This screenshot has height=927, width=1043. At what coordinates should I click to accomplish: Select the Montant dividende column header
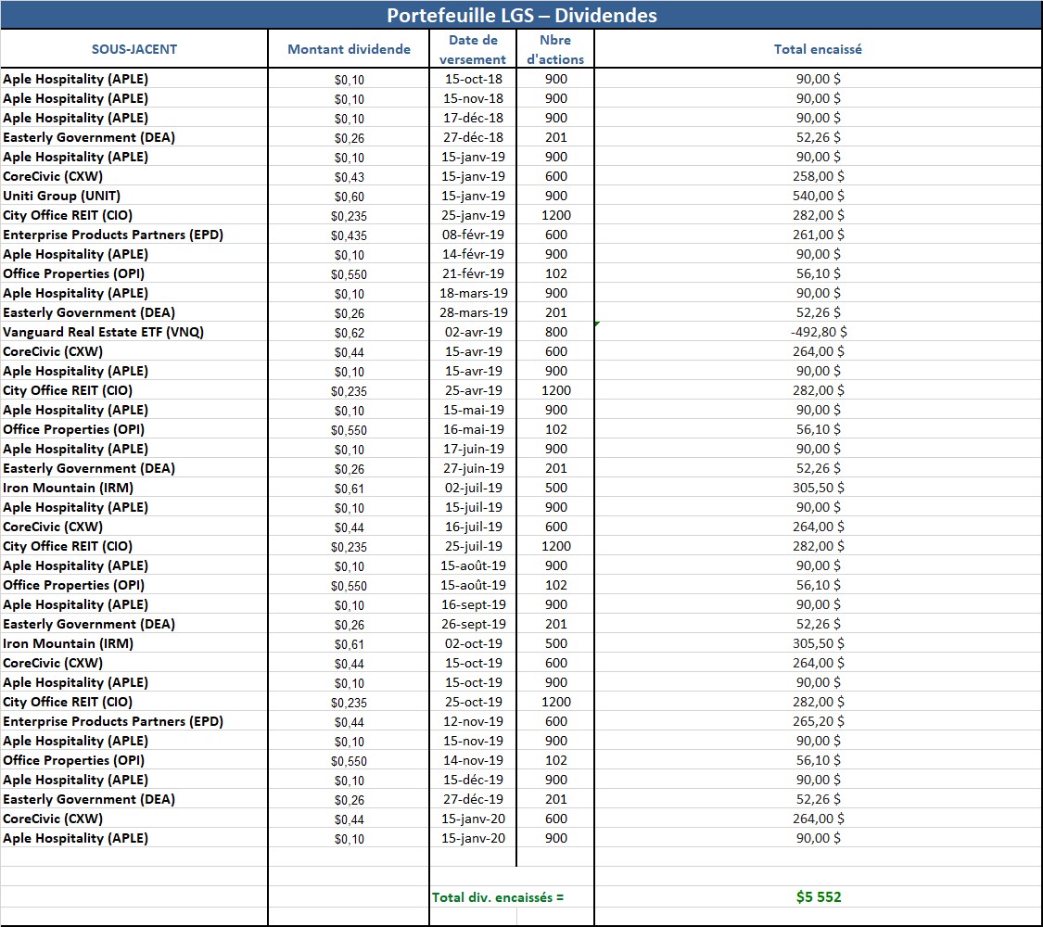point(349,49)
